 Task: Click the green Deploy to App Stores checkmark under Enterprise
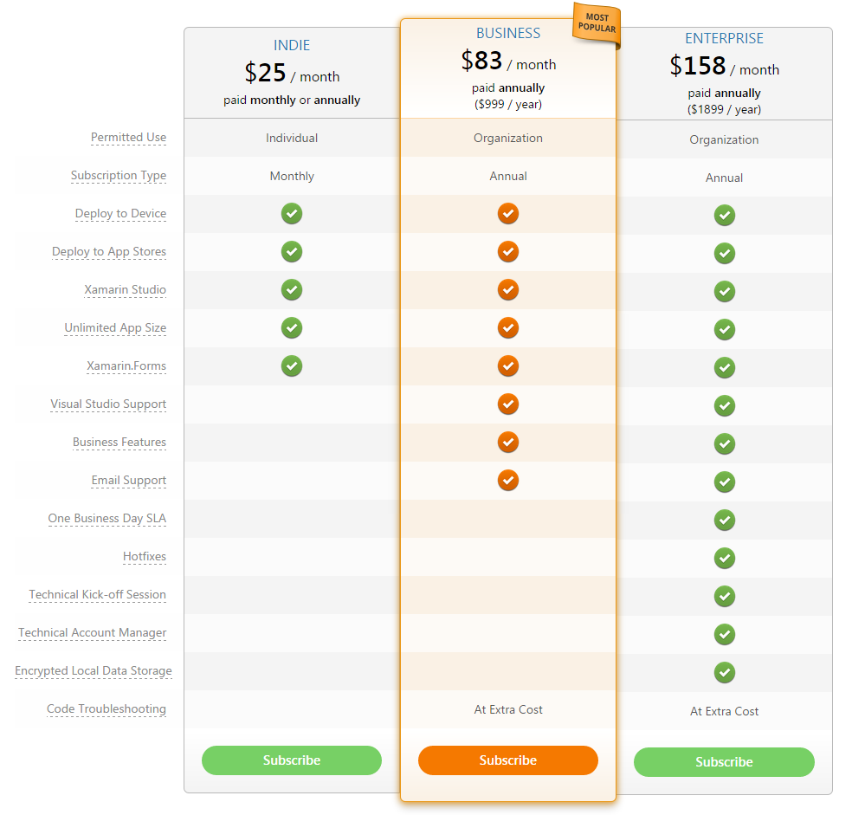pos(725,253)
